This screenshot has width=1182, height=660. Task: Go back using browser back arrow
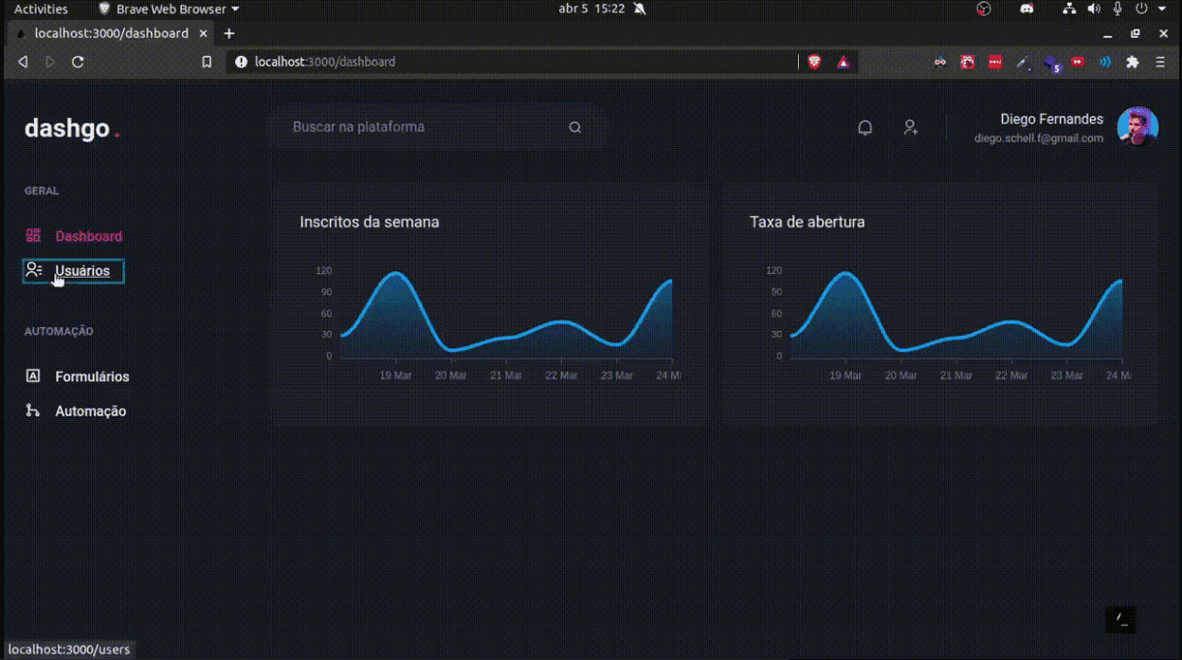[24, 62]
